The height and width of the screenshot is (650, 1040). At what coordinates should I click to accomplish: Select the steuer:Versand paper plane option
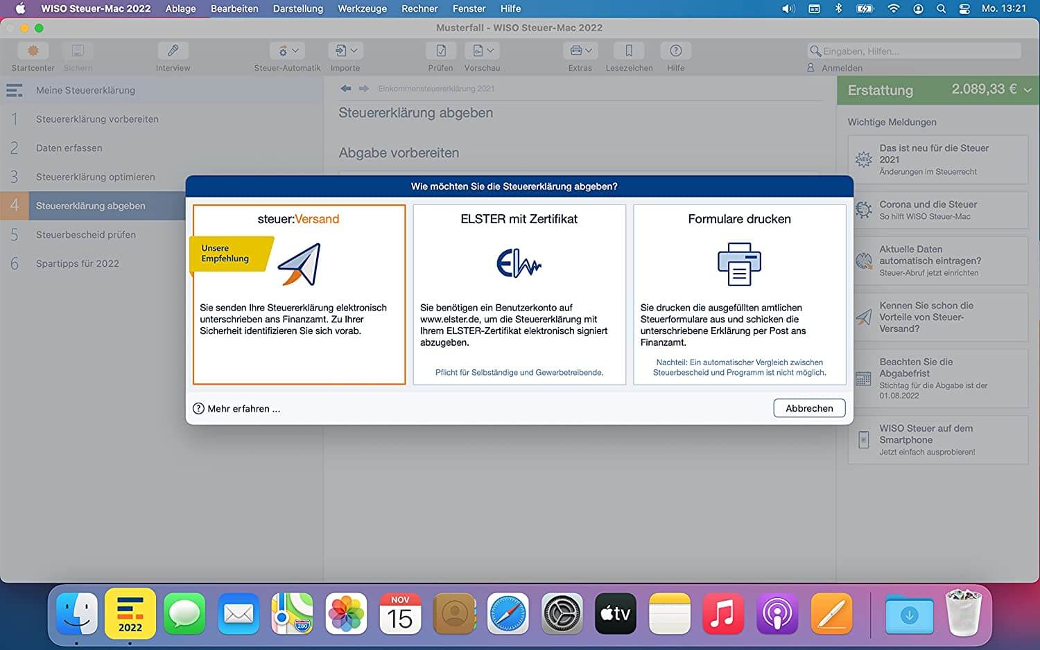(x=300, y=264)
